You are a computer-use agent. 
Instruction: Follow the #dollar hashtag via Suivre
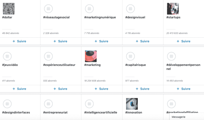[x=19, y=41]
